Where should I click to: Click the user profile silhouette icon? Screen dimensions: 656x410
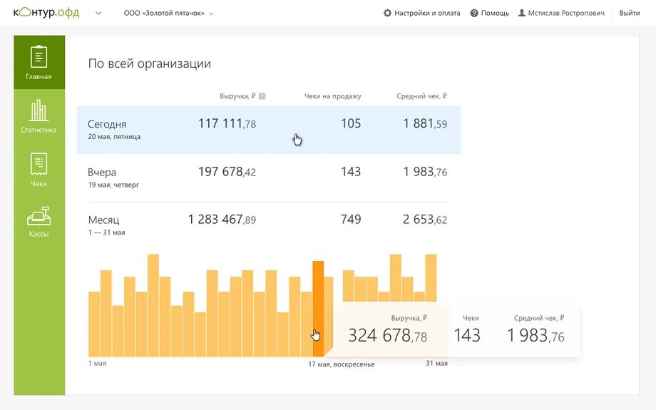coord(522,13)
